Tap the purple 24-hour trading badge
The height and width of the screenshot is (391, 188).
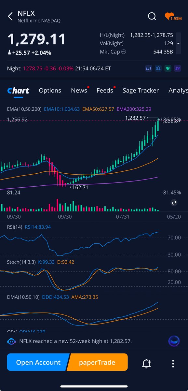tap(178, 69)
